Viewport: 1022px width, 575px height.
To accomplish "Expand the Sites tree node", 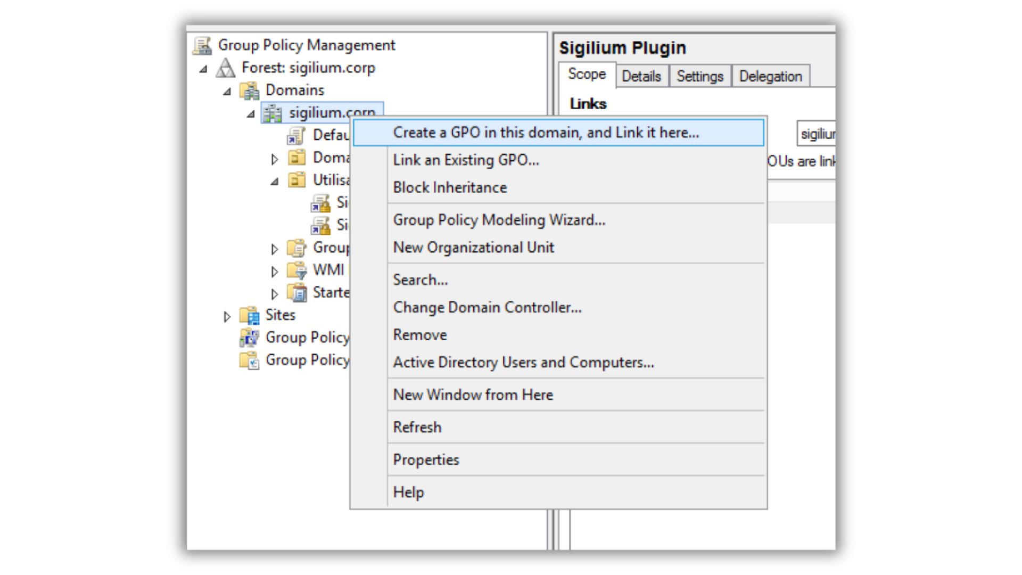I will pos(227,317).
